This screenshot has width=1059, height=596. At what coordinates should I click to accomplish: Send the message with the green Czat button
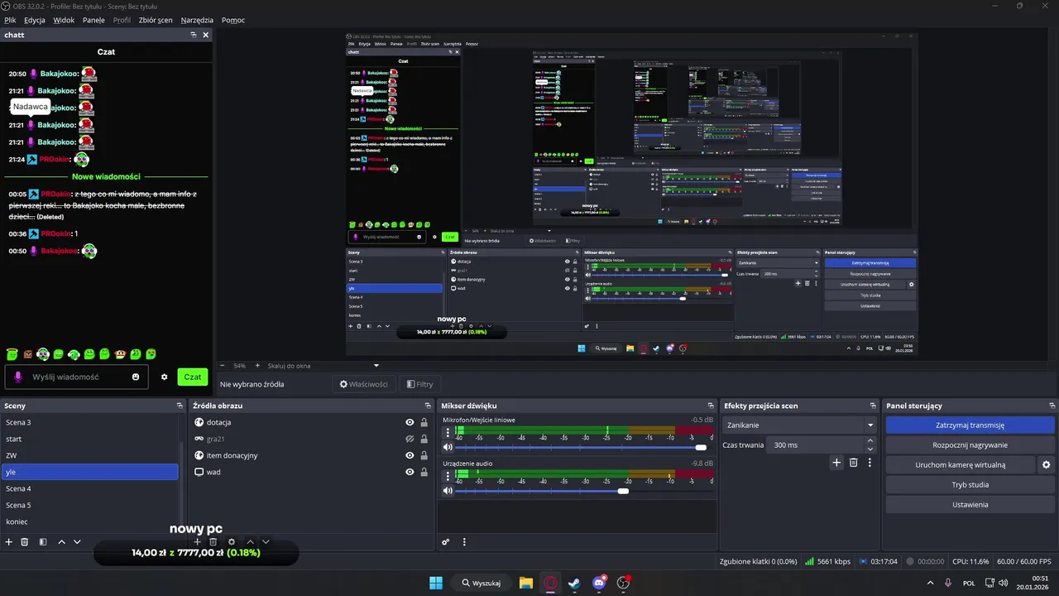click(193, 377)
